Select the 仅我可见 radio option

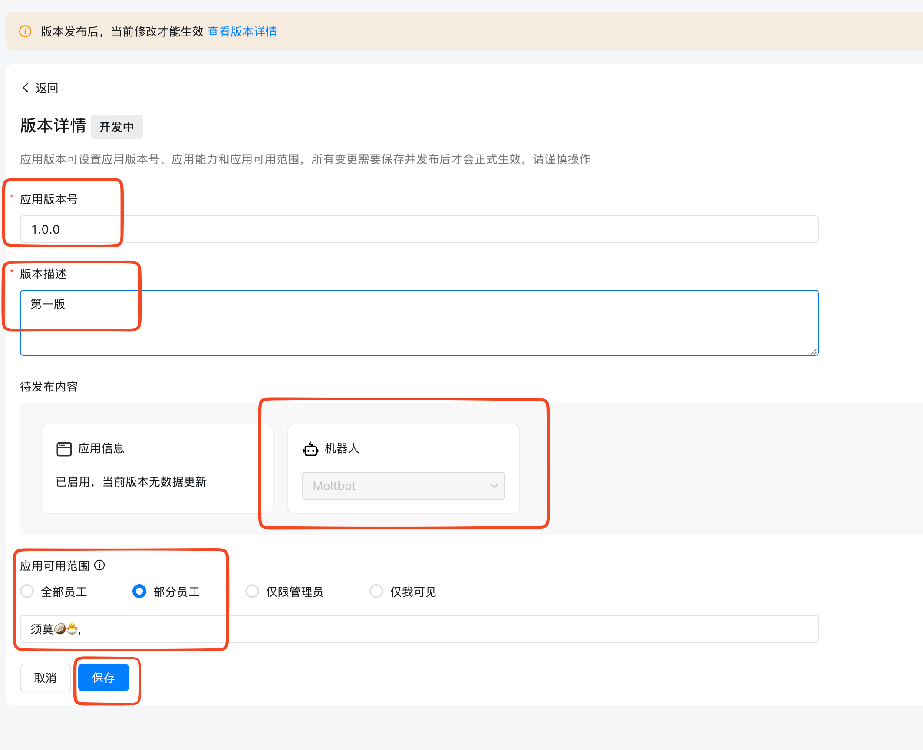coord(376,591)
